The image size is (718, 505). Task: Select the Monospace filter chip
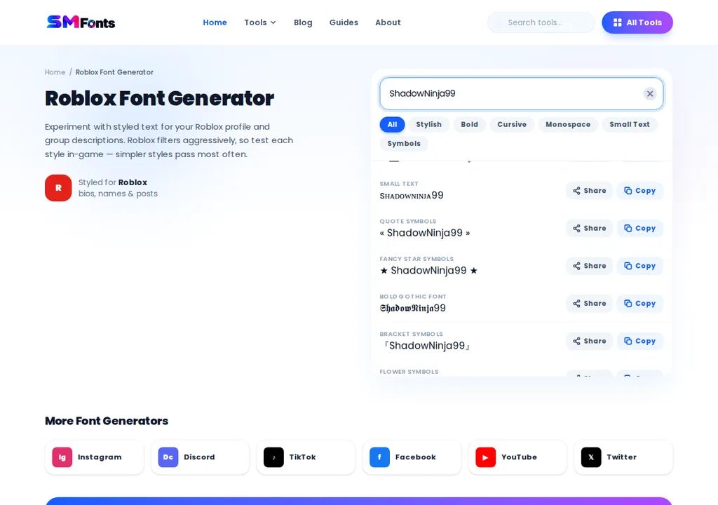[x=568, y=124]
